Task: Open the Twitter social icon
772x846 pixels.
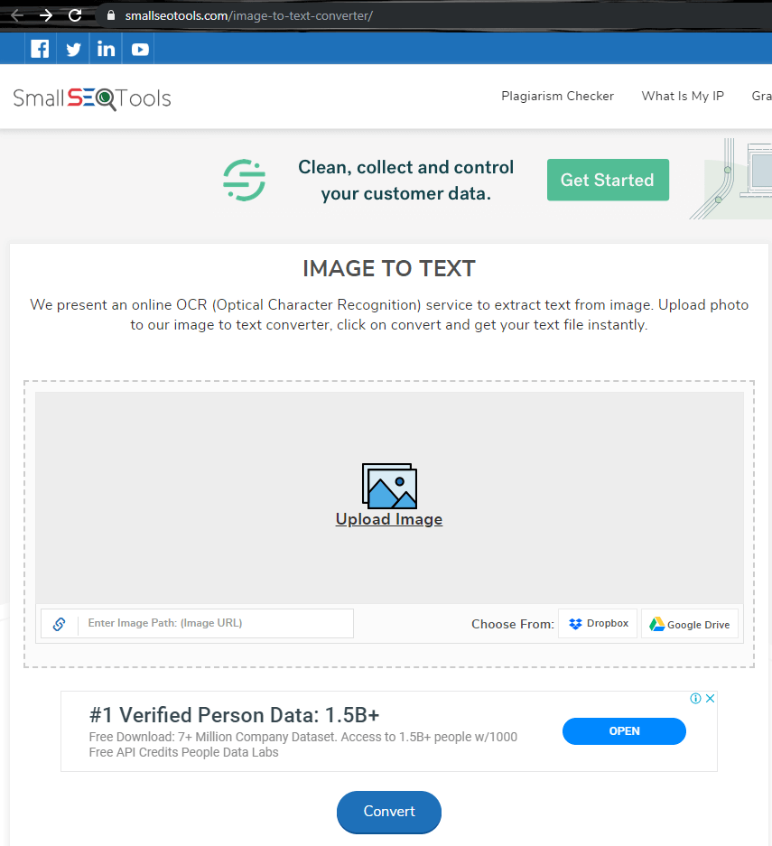Action: 72,48
